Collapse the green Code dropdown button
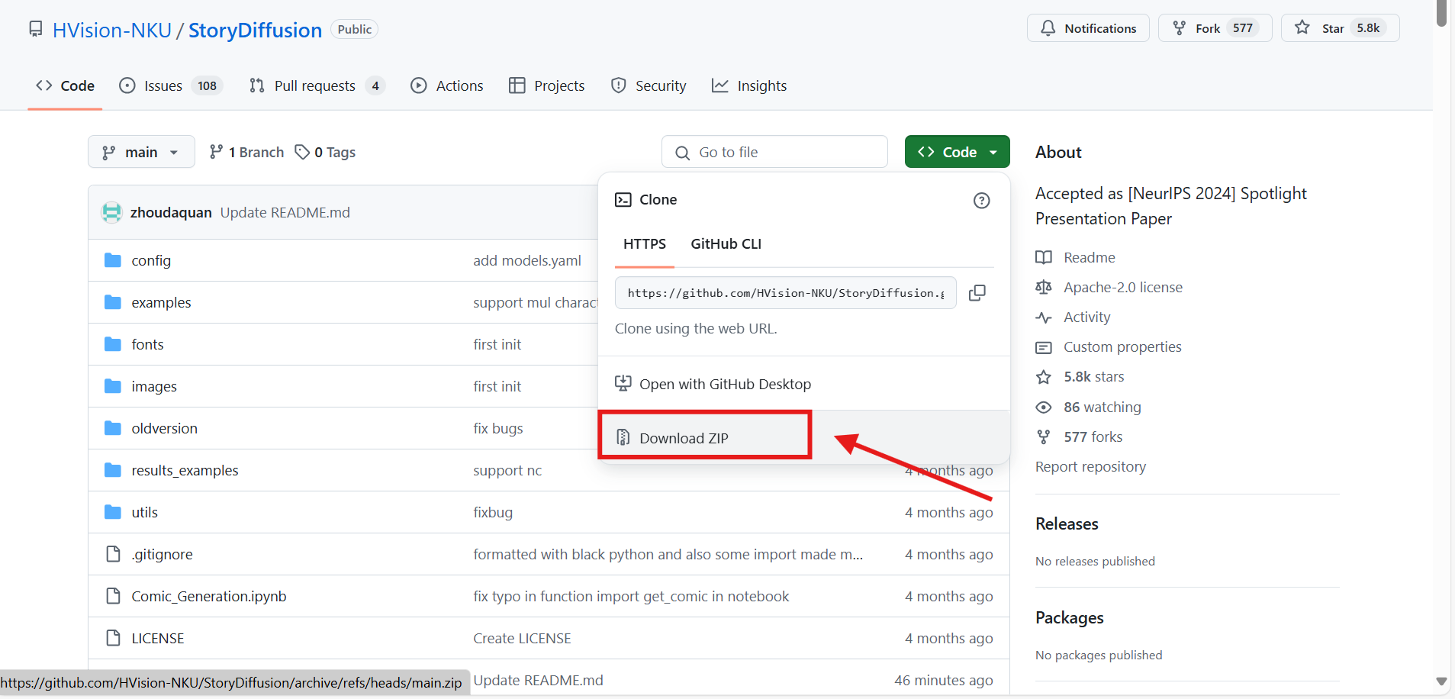This screenshot has width=1455, height=699. [957, 152]
